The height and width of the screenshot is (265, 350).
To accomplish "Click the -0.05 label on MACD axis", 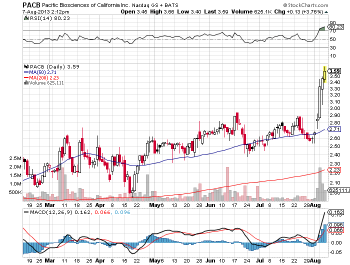I will click(x=335, y=252).
